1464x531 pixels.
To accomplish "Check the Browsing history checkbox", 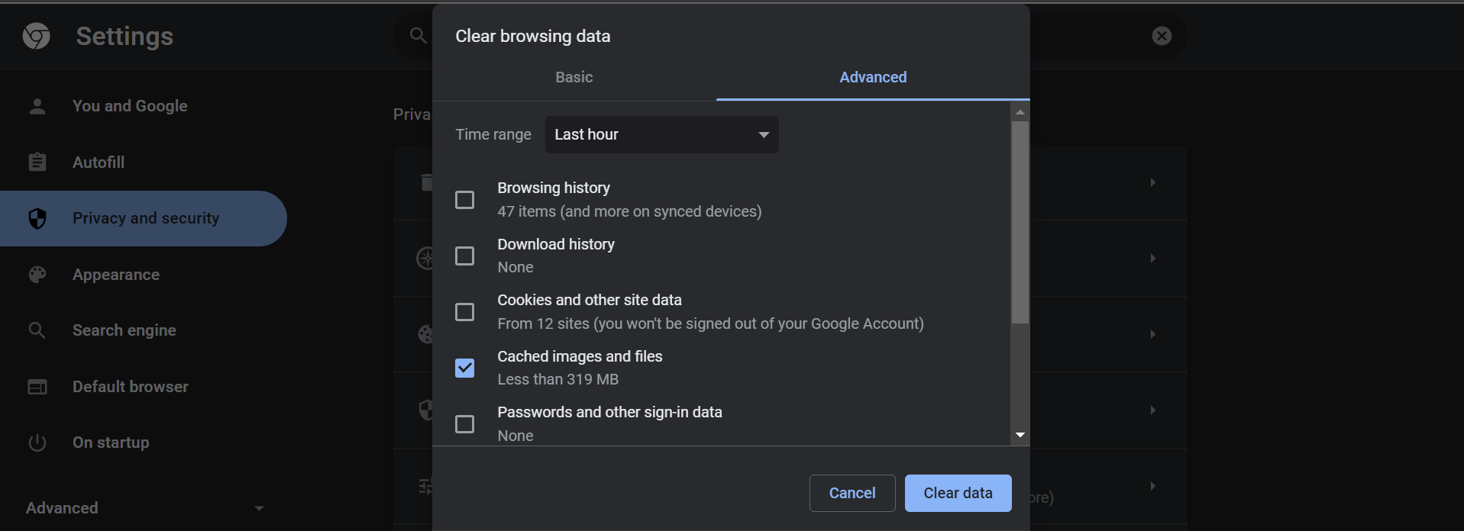I will pos(464,200).
